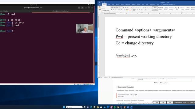195x109 pixels.
Task: Click the Zoom app icon in the taskbar
Action: click(x=128, y=107)
